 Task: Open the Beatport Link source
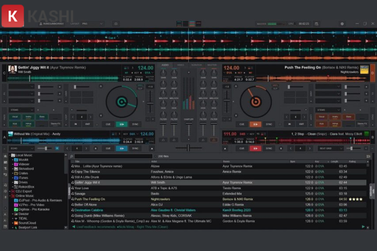[x=28, y=227]
